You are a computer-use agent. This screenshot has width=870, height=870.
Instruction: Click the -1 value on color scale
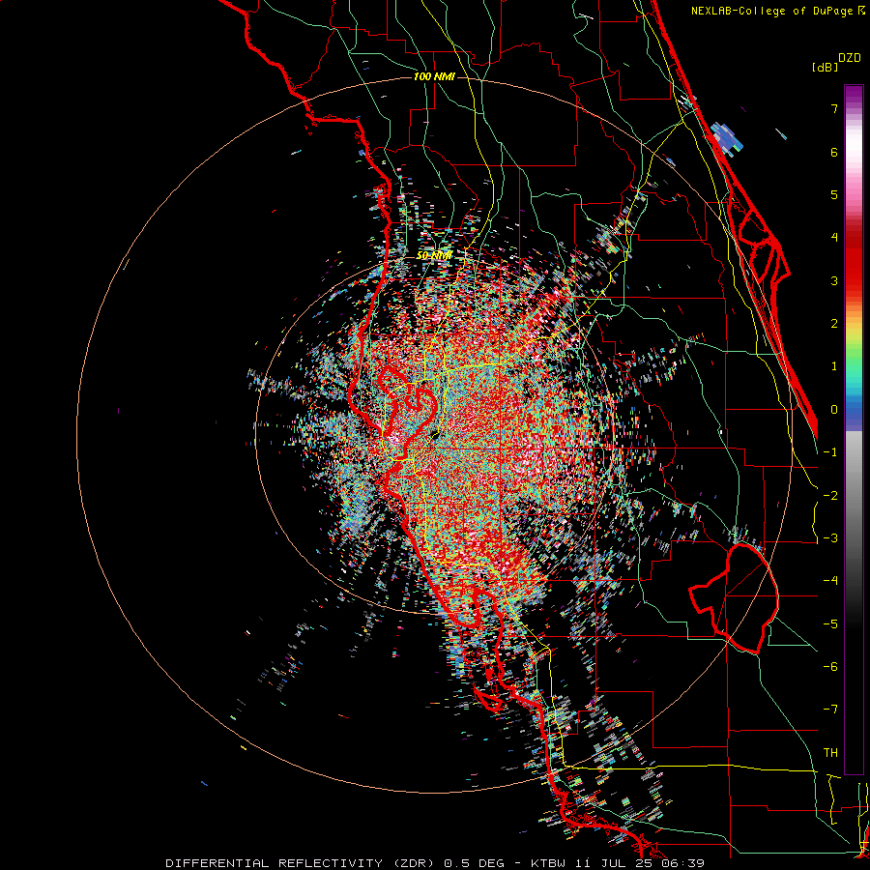pos(830,452)
